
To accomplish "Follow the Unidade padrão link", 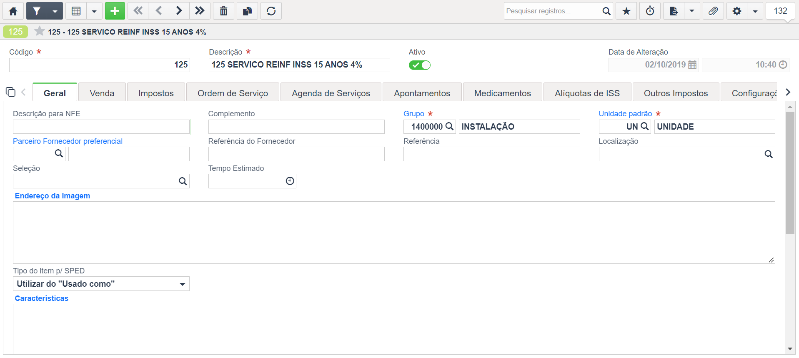I will 625,114.
